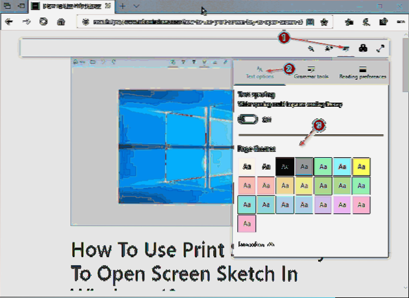Go forward with the forward arrow
Viewport: 409px width, 298px height.
tap(26, 22)
